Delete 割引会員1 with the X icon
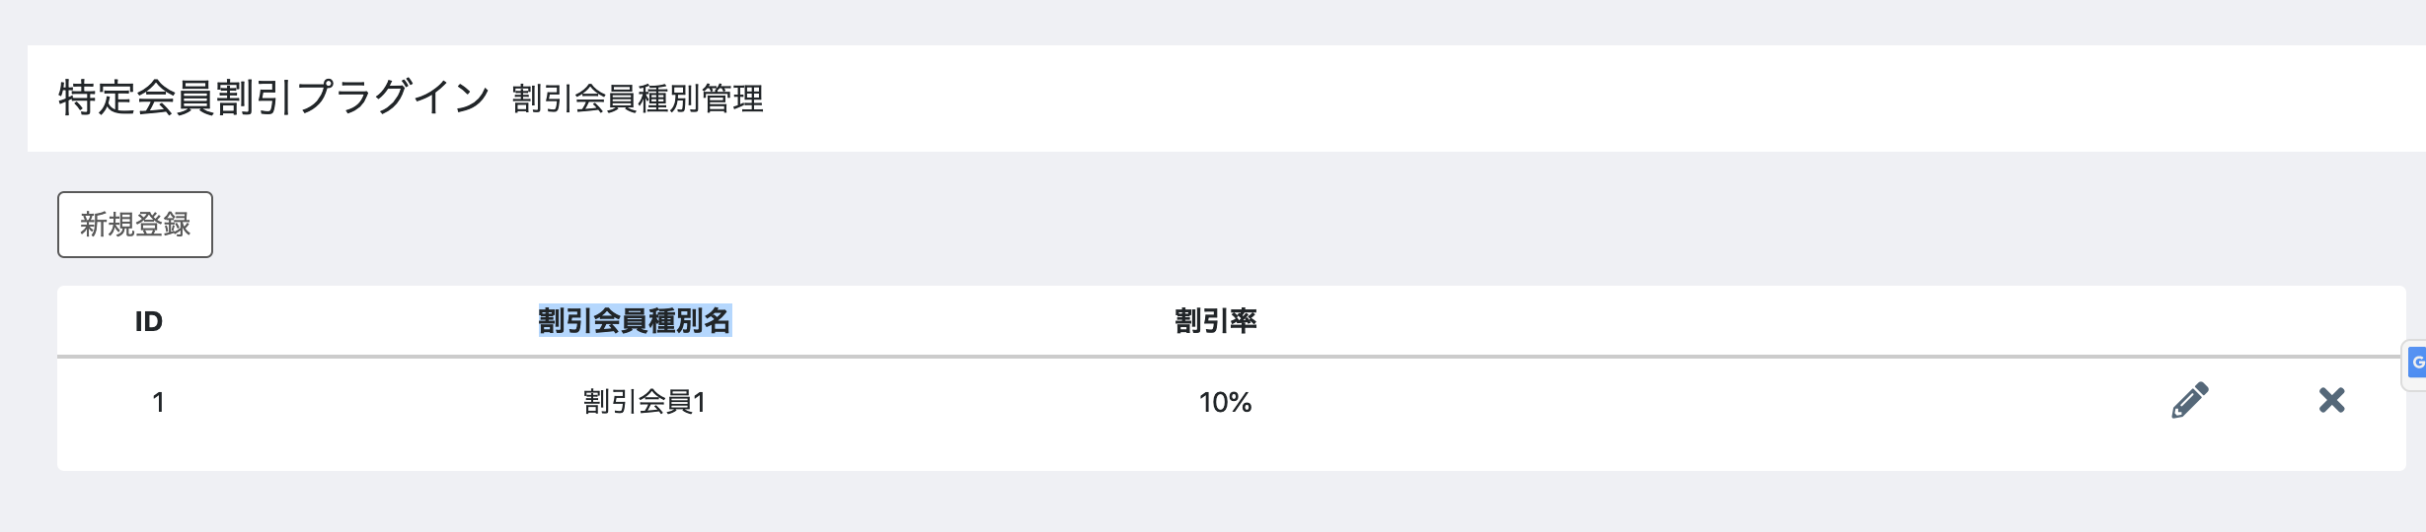The width and height of the screenshot is (2426, 532). [2331, 400]
